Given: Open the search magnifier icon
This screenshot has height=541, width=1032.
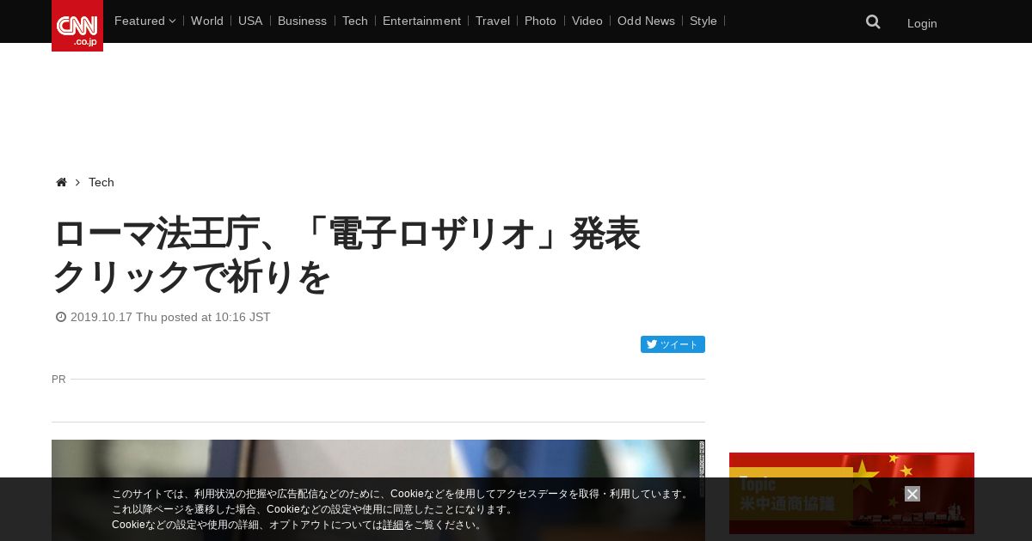Looking at the screenshot, I should click(x=873, y=21).
